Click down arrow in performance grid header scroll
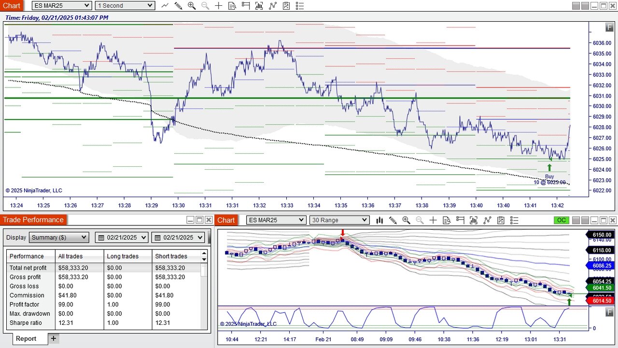 pyautogui.click(x=204, y=260)
